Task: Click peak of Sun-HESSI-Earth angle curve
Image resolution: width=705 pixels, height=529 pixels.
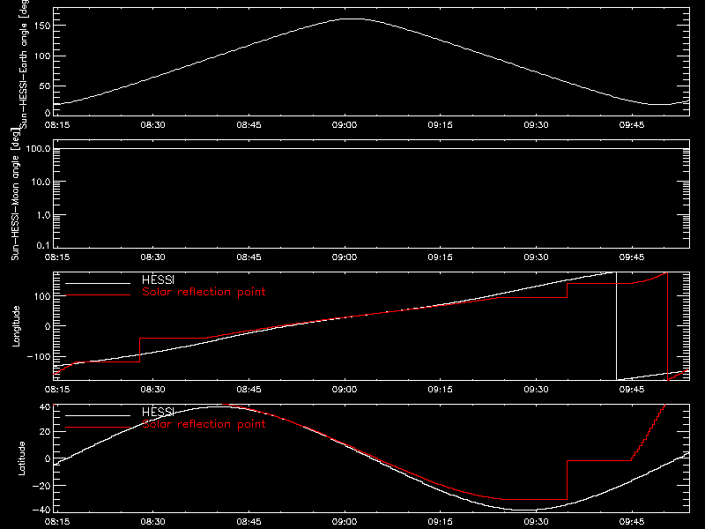Action: pos(353,19)
